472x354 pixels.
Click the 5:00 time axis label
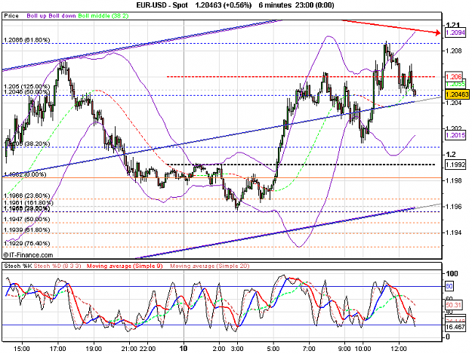tap(273, 349)
